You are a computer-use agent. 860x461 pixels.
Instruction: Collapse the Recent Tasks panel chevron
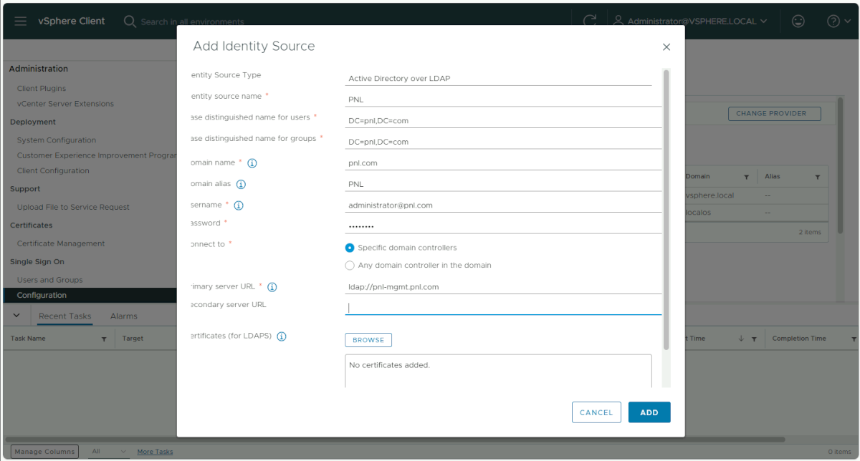pos(16,316)
